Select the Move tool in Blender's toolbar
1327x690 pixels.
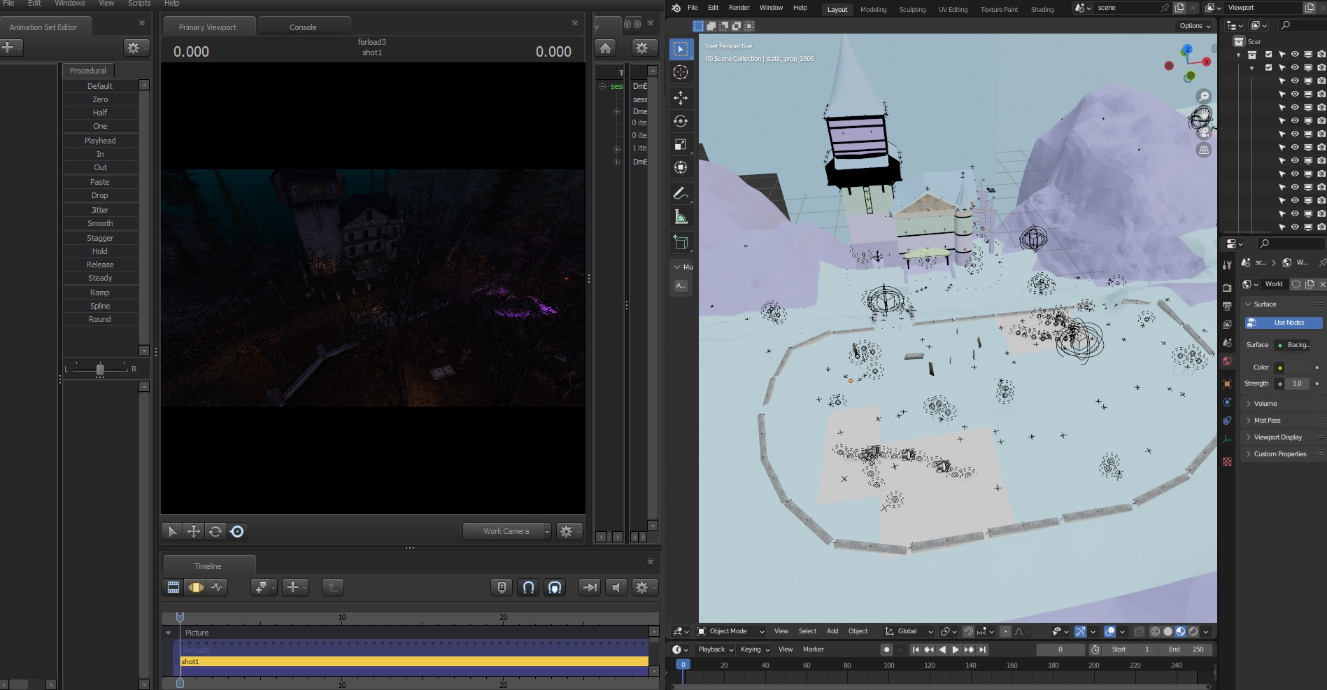pyautogui.click(x=681, y=98)
